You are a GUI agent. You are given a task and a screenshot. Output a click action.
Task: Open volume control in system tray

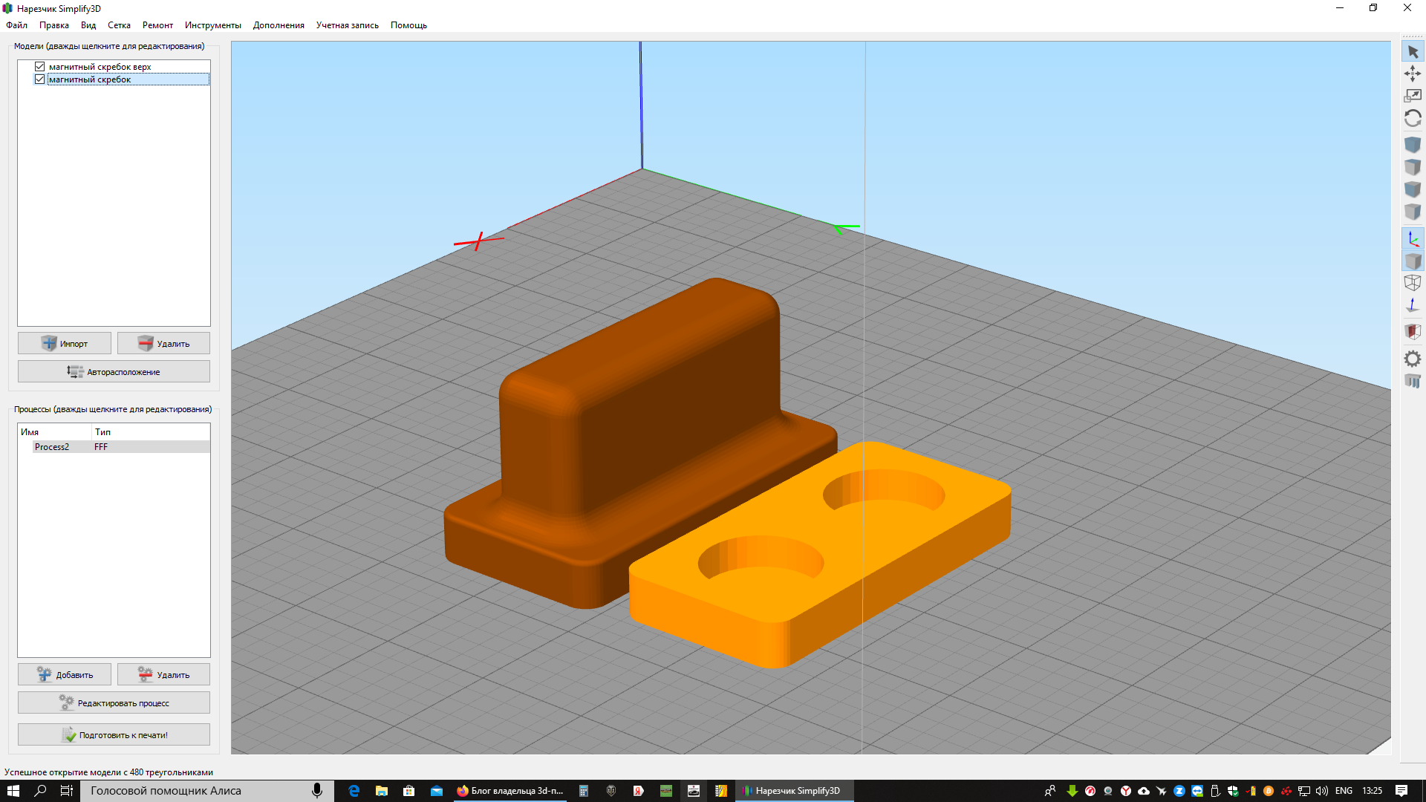[1322, 791]
